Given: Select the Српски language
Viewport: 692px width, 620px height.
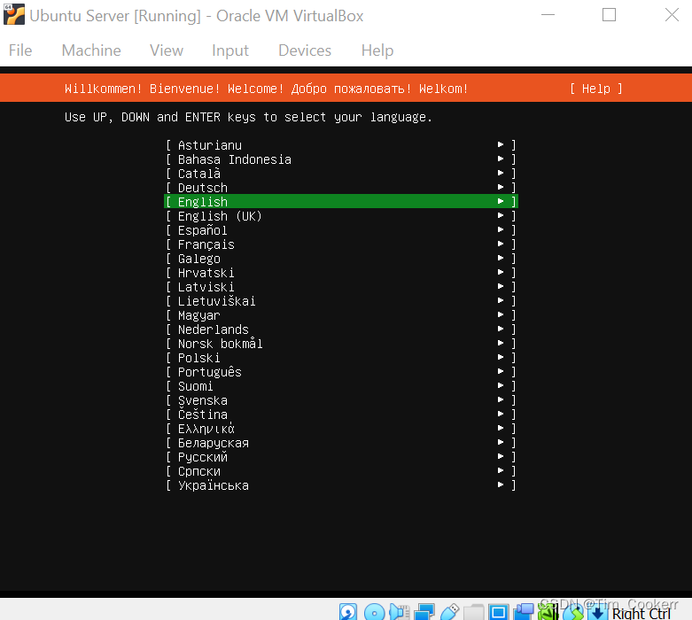Looking at the screenshot, I should point(341,471).
